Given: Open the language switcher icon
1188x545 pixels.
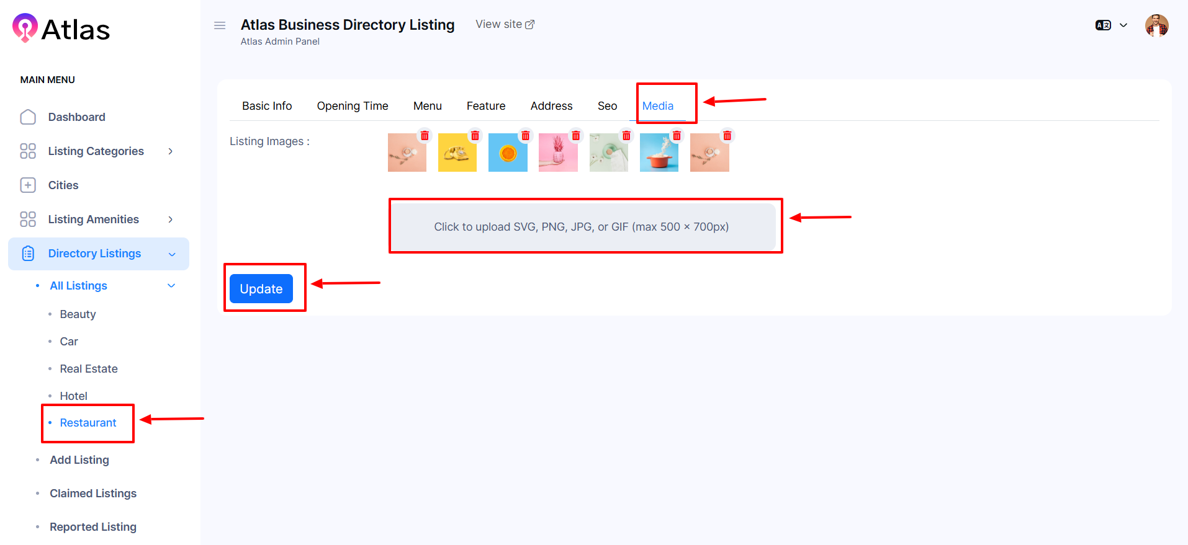Looking at the screenshot, I should (x=1103, y=25).
